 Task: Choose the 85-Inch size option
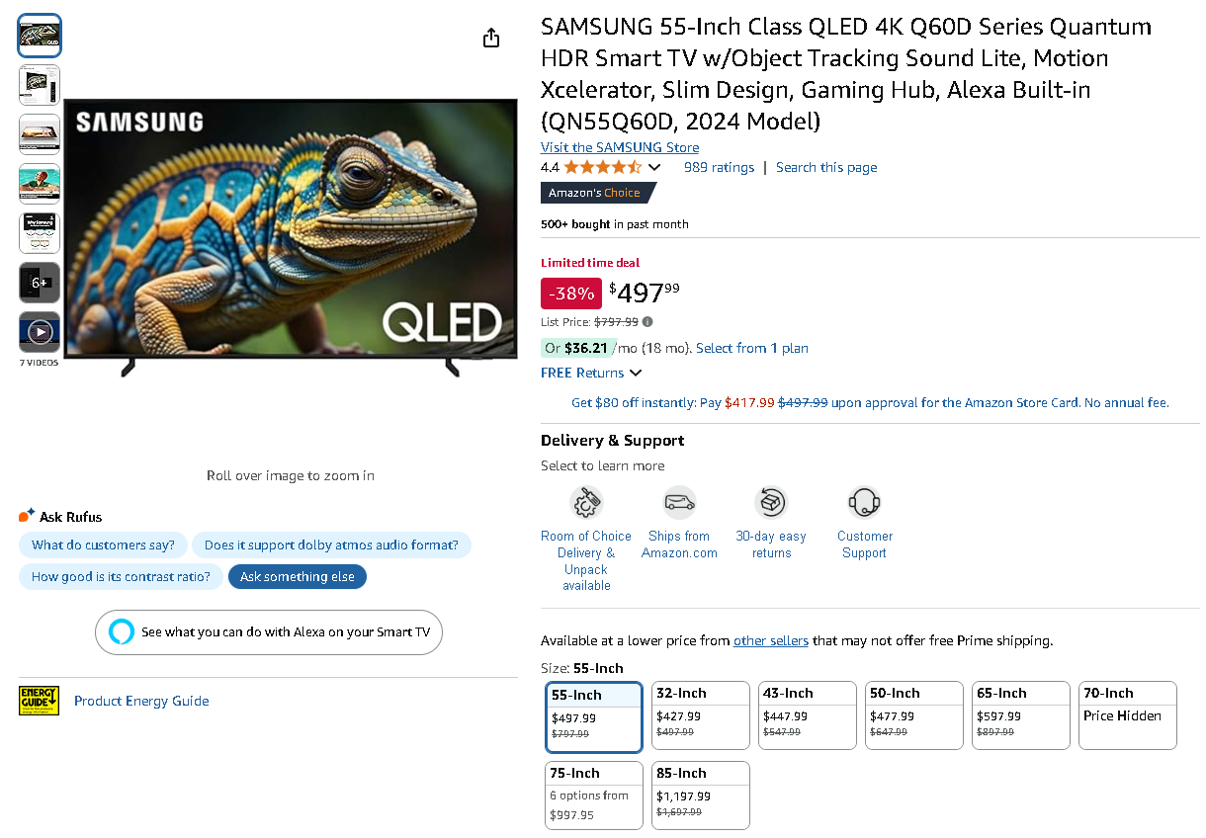click(x=700, y=795)
